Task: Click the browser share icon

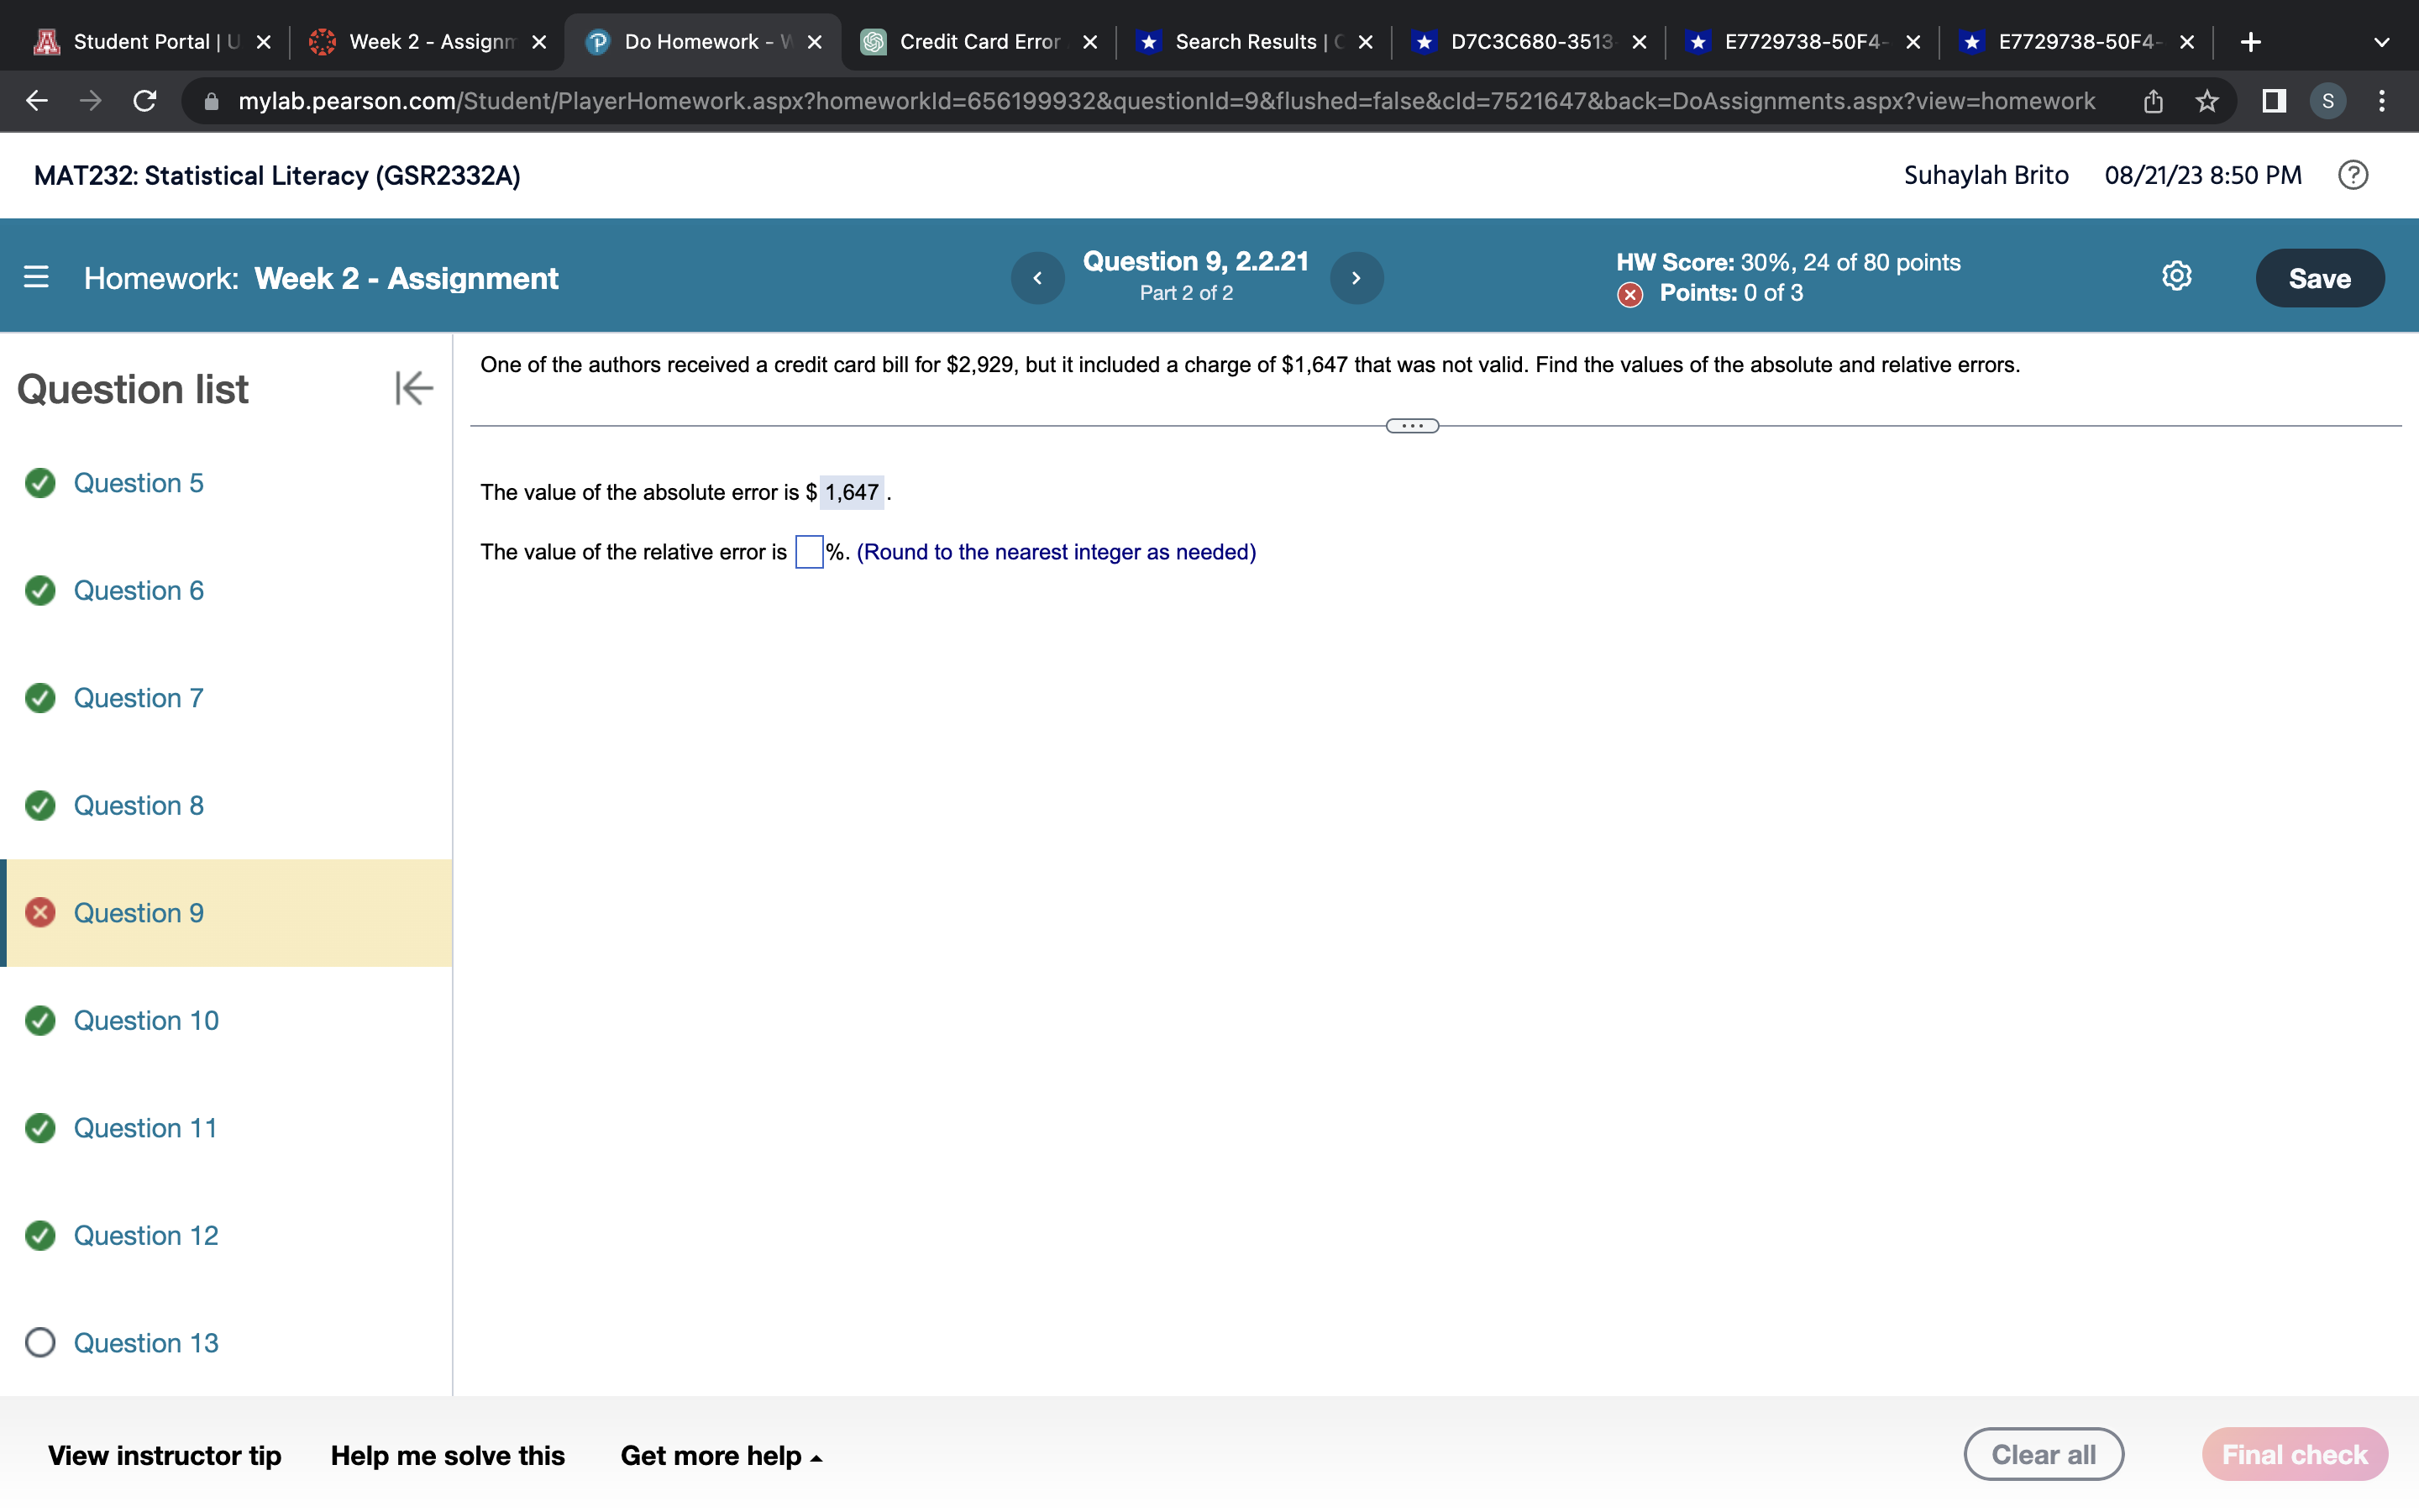Action: point(2152,100)
